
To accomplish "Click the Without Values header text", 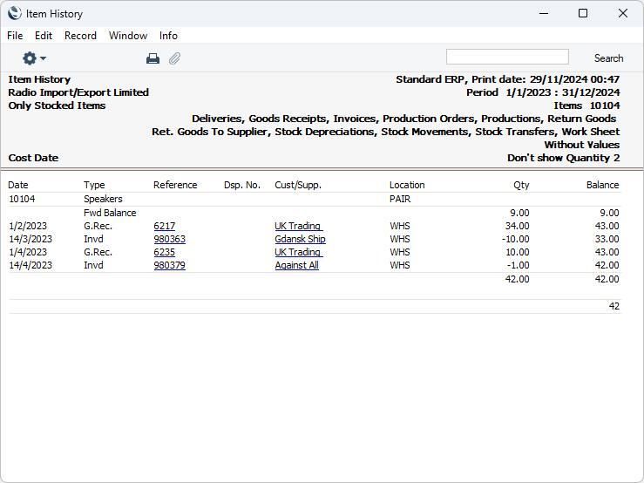I will (582, 145).
